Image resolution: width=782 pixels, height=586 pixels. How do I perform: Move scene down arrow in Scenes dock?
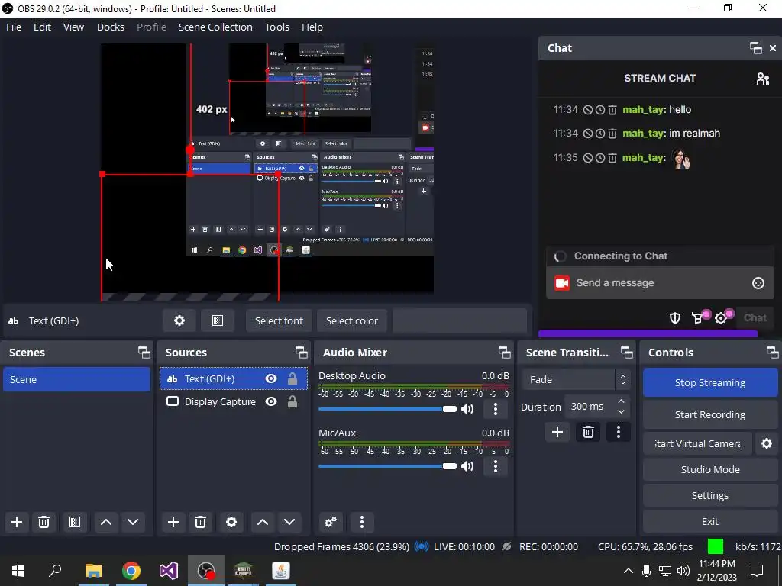pyautogui.click(x=133, y=522)
